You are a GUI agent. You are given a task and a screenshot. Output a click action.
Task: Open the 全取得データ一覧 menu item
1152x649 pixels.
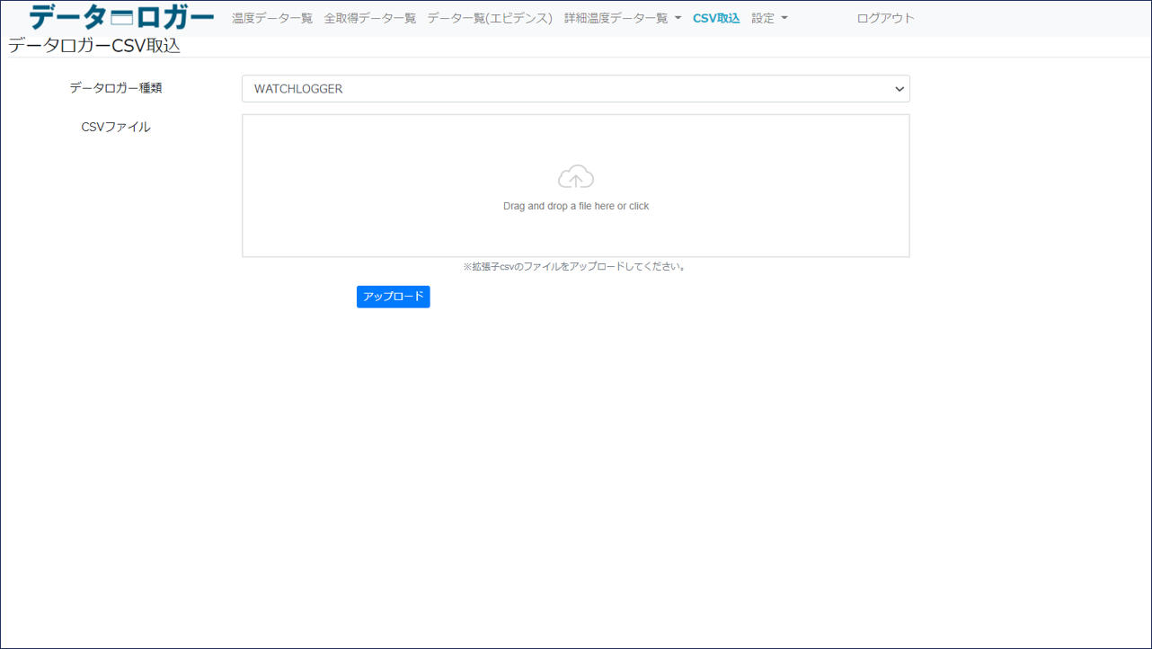point(372,17)
